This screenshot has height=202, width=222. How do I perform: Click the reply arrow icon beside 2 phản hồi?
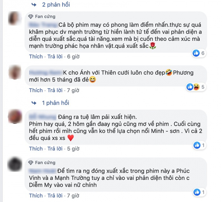(34, 5)
